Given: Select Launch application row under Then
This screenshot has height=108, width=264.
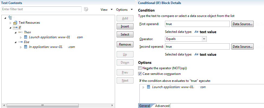Looking at the screenshot, I should pos(56,37).
